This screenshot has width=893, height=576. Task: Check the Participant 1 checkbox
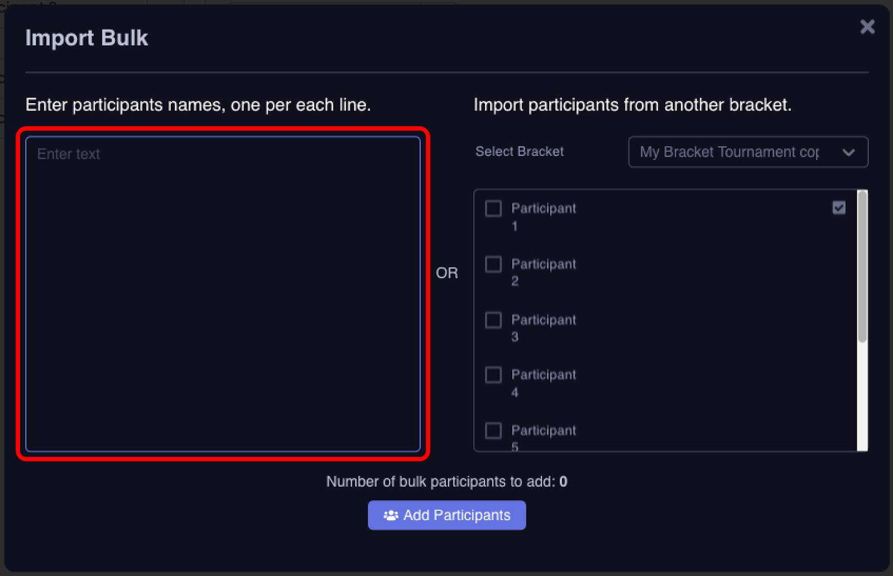[x=493, y=208]
